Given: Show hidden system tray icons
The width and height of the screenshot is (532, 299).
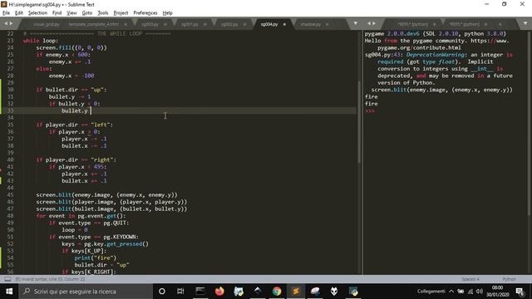Looking at the screenshot, I should pyautogui.click(x=451, y=292).
